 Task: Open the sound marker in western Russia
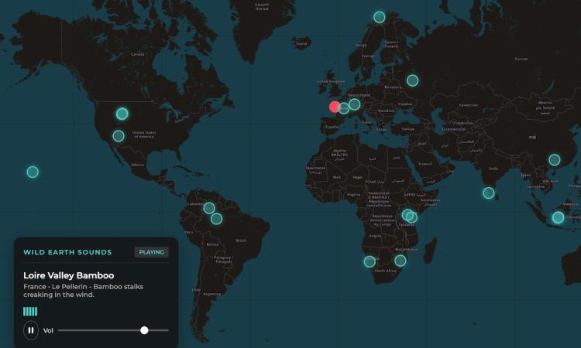click(x=413, y=80)
